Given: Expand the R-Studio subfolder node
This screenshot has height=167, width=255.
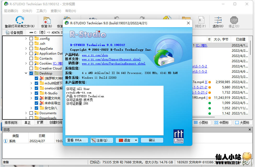Looking at the screenshot, I should (x=31, y=93).
